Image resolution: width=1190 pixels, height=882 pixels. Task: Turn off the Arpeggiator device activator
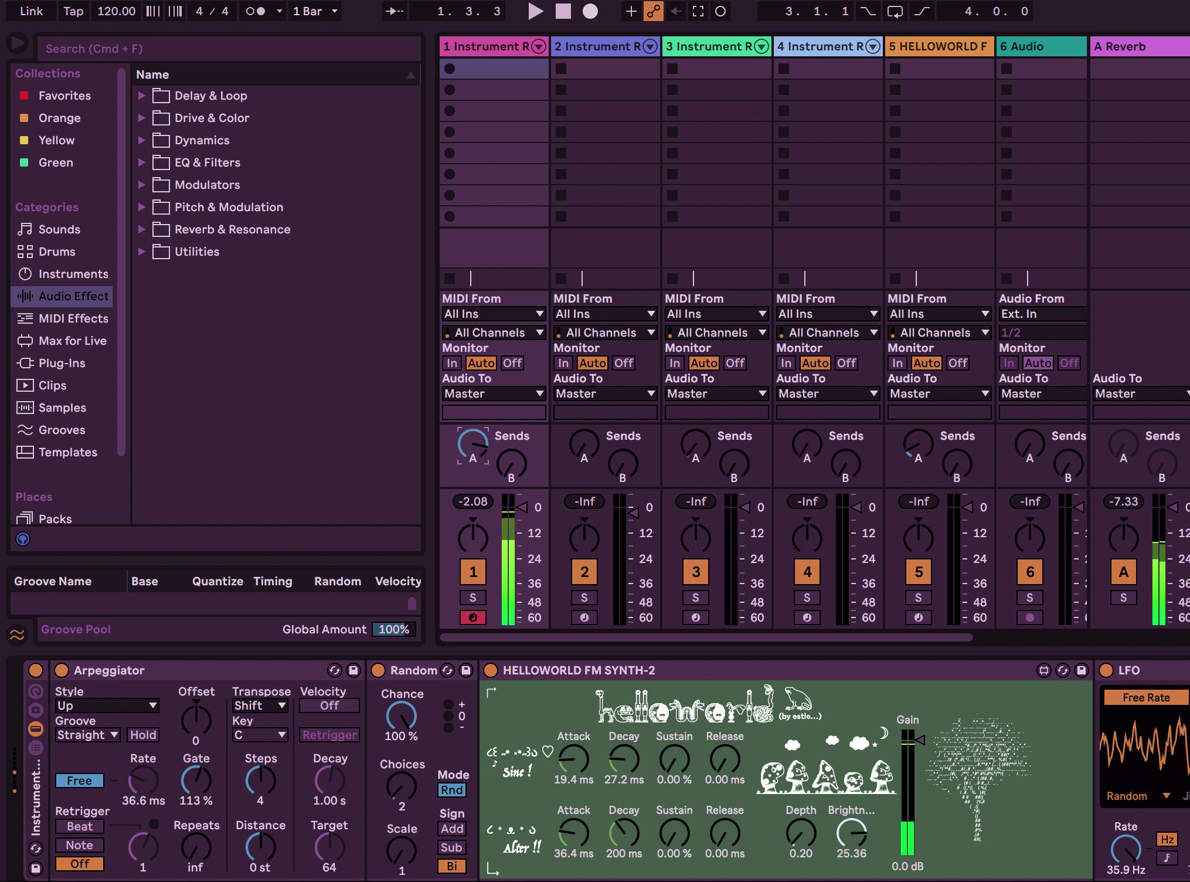coord(61,670)
